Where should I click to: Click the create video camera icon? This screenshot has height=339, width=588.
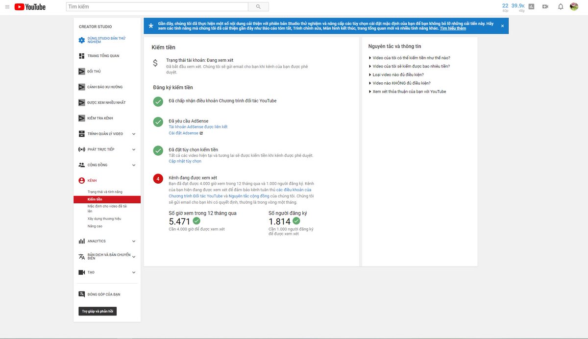coord(545,7)
